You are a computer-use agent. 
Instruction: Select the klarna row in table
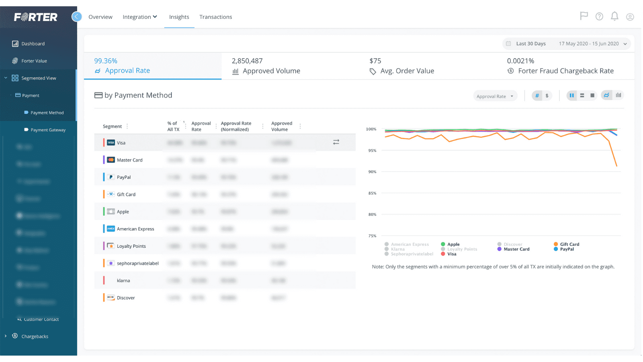pyautogui.click(x=225, y=280)
